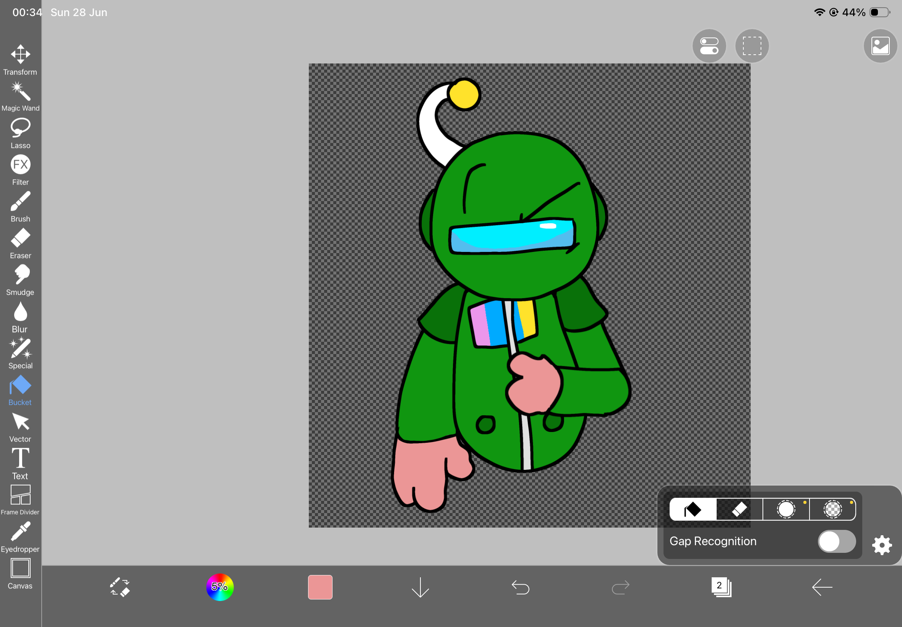The image size is (902, 627).
Task: Choose the white dashed-circle selection mode
Action: 786,510
